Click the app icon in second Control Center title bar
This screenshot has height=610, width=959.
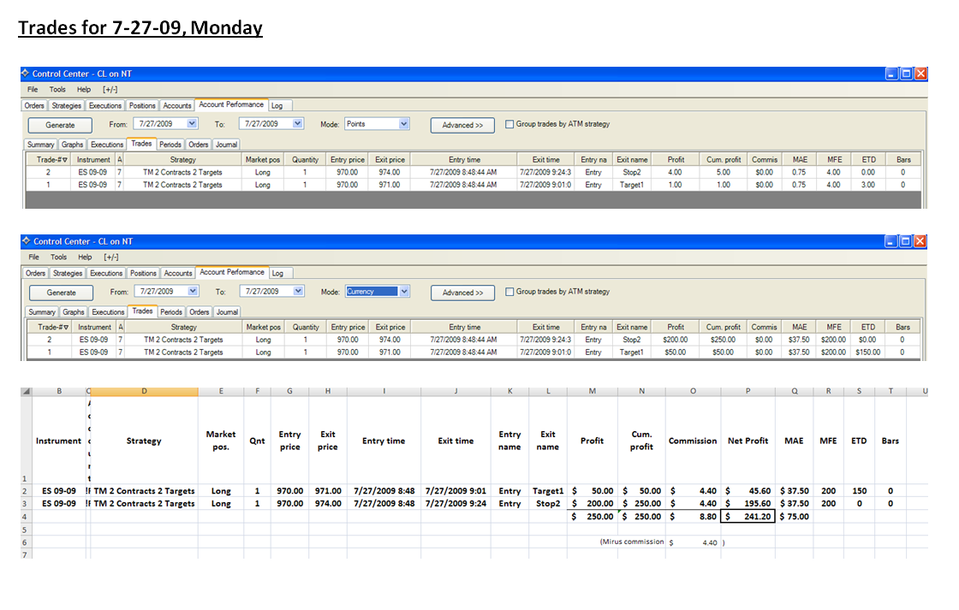click(26, 240)
